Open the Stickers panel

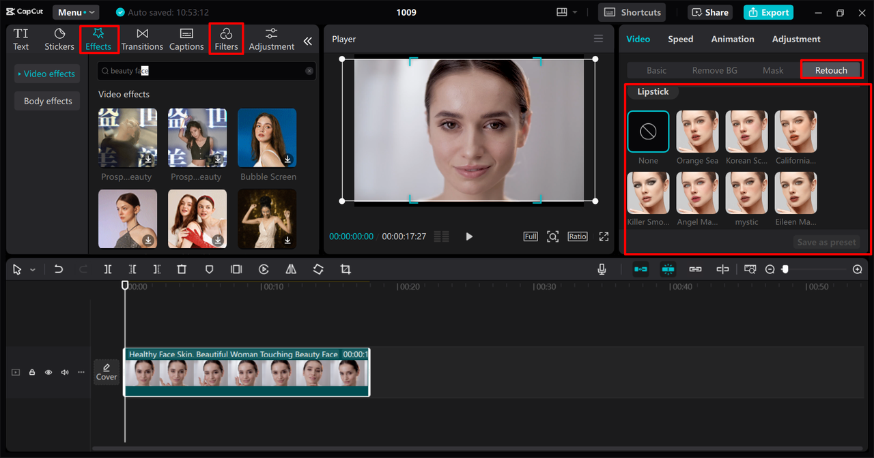coord(59,40)
